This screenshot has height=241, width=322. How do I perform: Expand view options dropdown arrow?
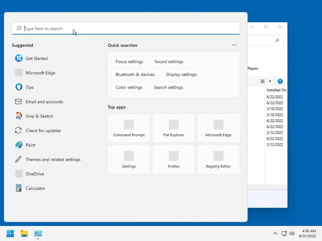point(270,81)
